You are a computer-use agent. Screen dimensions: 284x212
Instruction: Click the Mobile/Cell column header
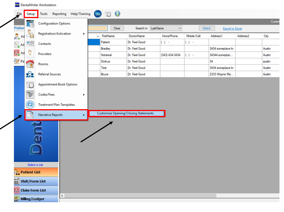[193, 36]
